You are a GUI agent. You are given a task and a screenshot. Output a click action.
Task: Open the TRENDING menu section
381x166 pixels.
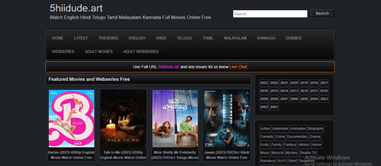click(108, 38)
